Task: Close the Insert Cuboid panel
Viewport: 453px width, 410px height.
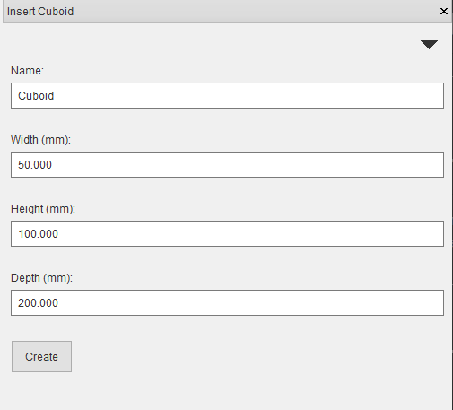Action: pyautogui.click(x=444, y=12)
